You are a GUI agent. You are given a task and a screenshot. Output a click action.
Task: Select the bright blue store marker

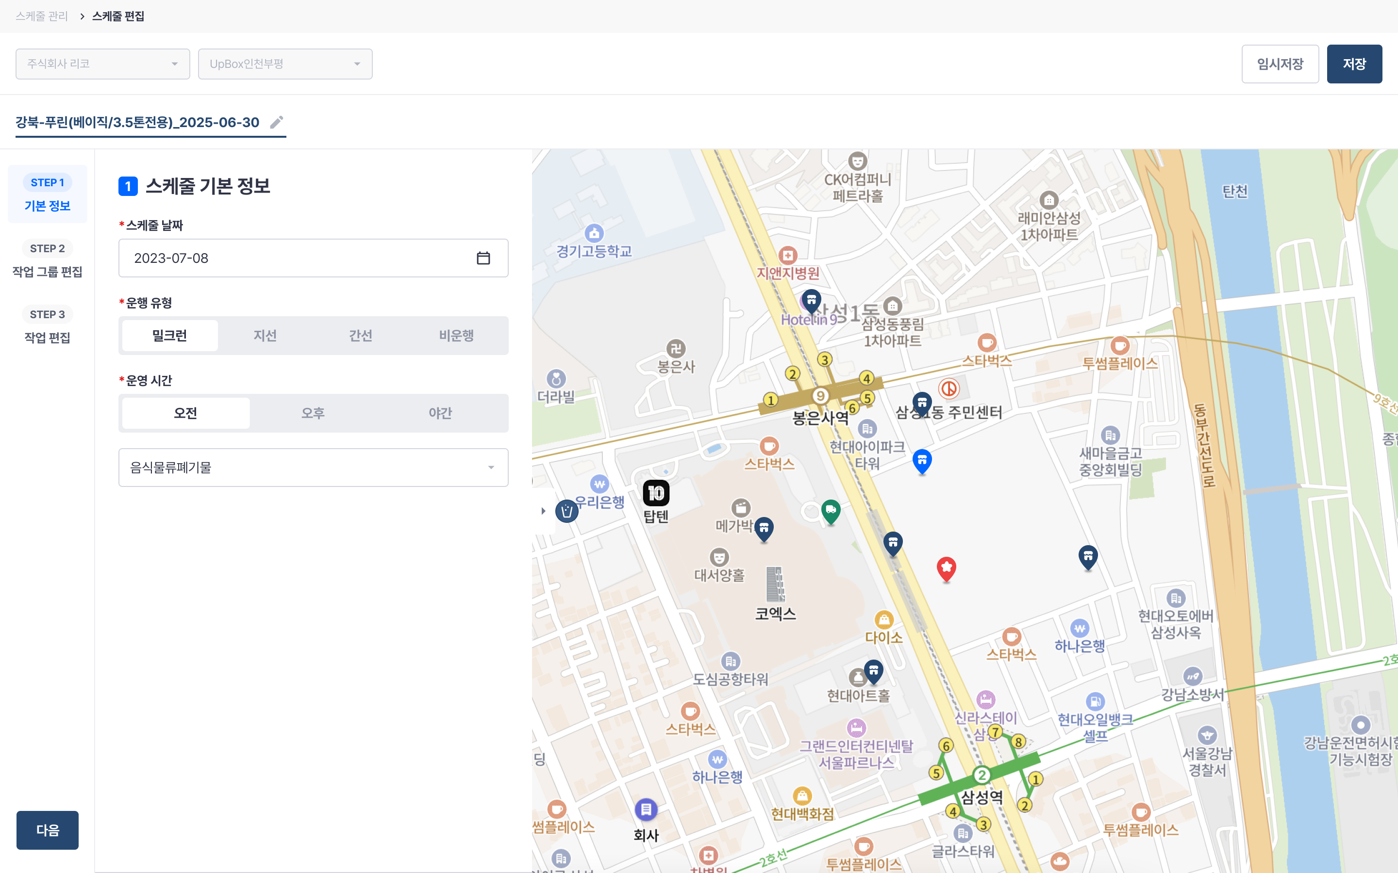(922, 462)
